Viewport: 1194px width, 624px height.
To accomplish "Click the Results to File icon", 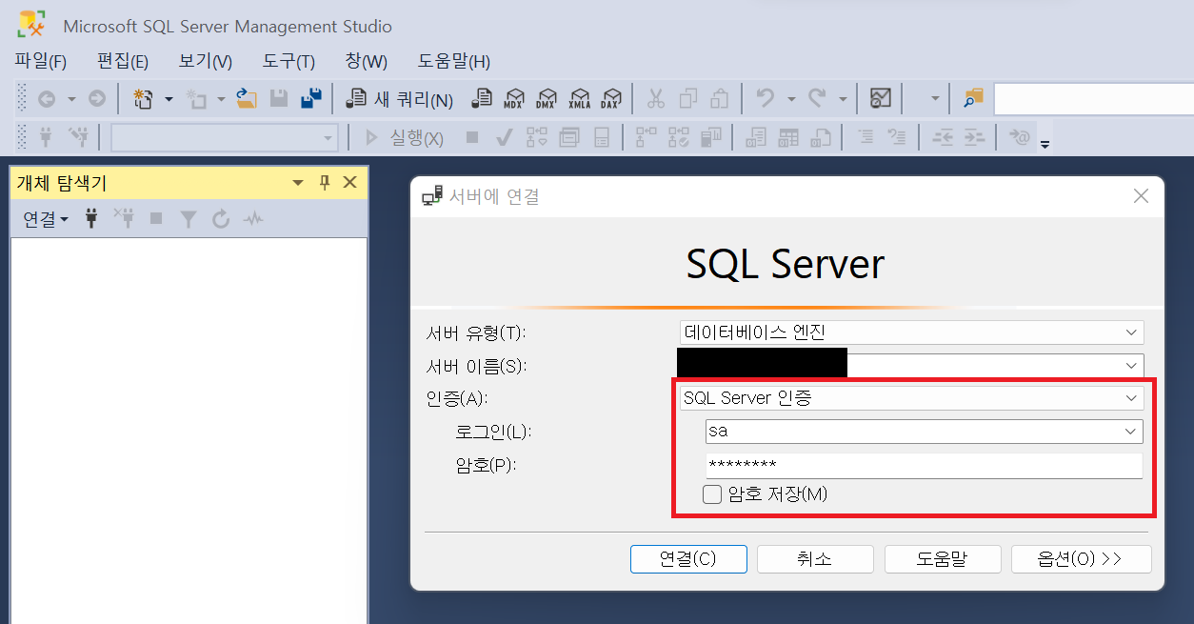I will click(x=820, y=138).
